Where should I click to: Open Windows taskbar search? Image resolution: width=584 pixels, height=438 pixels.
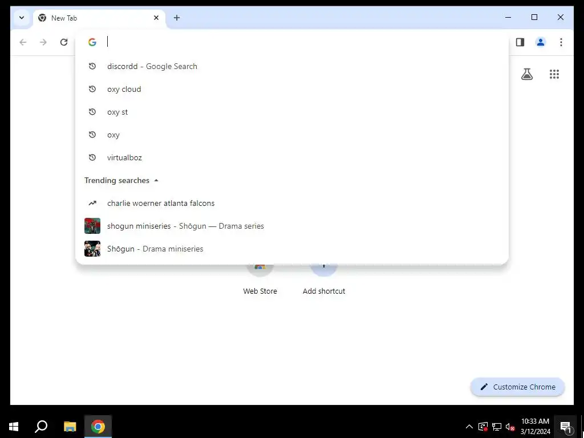point(41,427)
